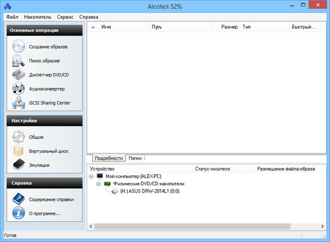Switch to the Подробности tab
The width and height of the screenshot is (330, 242).
(108, 158)
